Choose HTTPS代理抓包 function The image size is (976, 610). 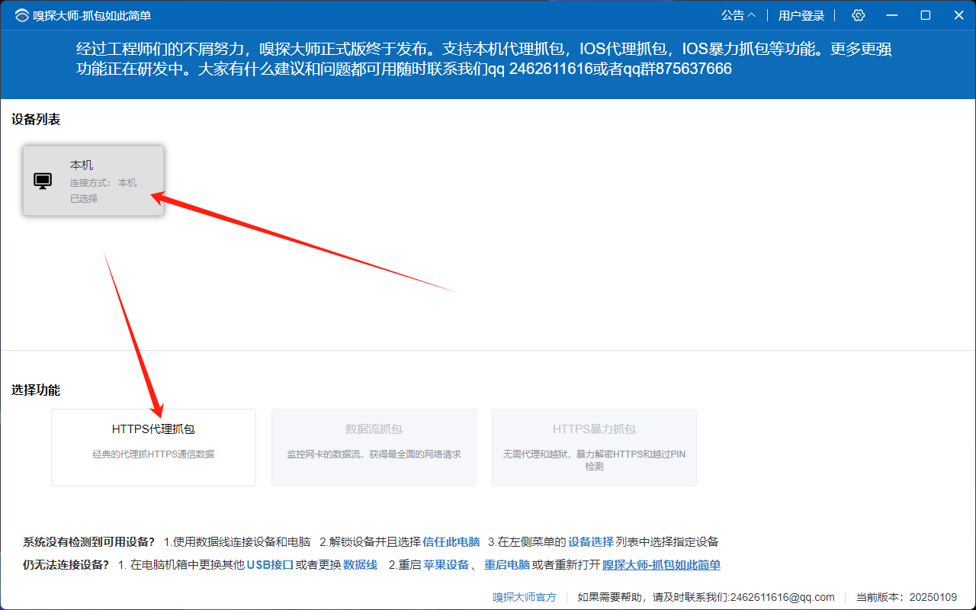point(153,448)
